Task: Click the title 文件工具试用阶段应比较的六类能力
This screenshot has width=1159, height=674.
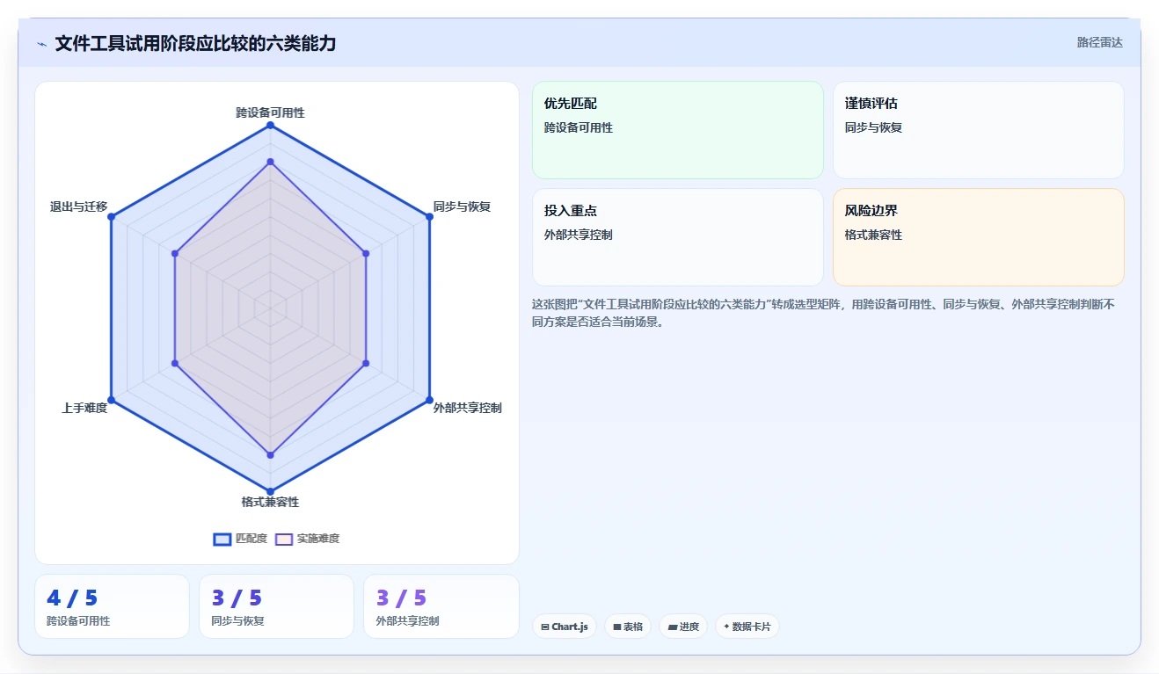Action: (195, 43)
